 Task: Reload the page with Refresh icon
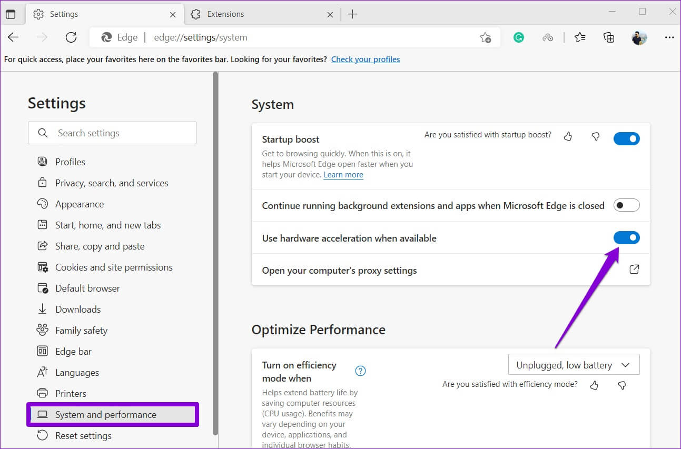(x=71, y=37)
